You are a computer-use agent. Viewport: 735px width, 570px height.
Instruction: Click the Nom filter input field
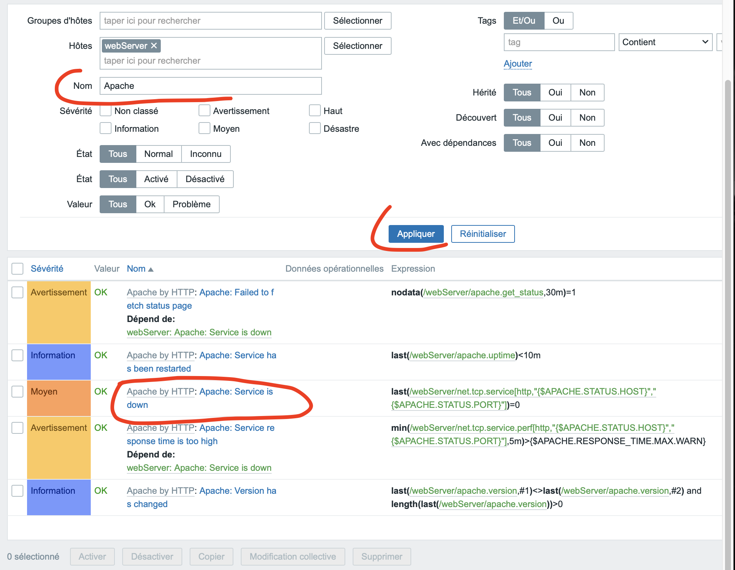click(210, 86)
